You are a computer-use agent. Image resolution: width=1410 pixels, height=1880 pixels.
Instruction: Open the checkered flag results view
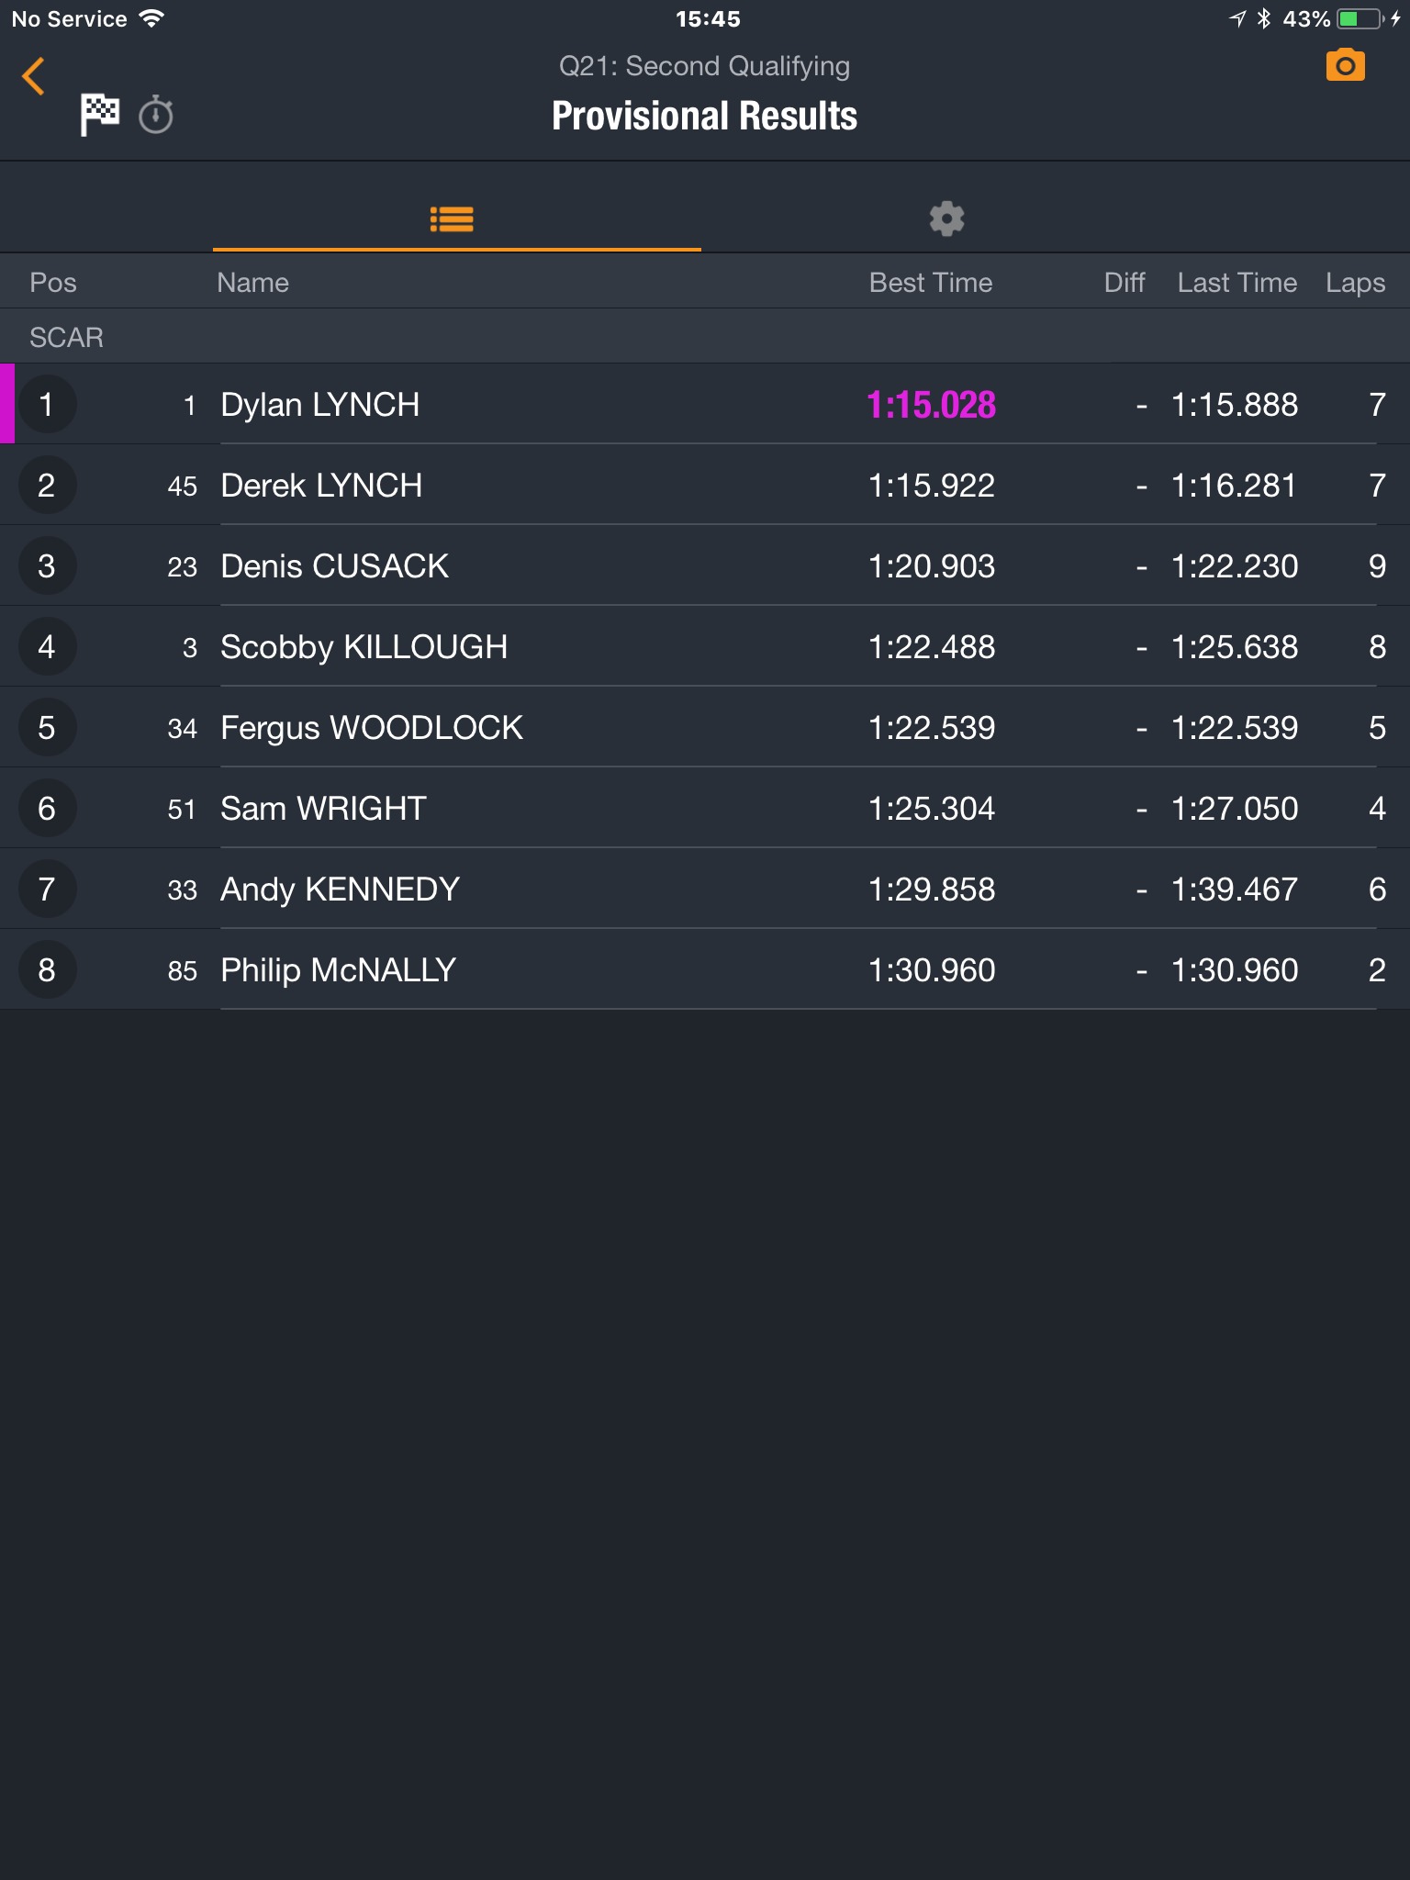tap(100, 115)
